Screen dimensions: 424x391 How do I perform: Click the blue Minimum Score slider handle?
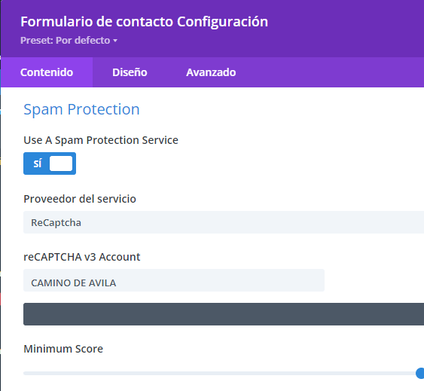pyautogui.click(x=420, y=374)
